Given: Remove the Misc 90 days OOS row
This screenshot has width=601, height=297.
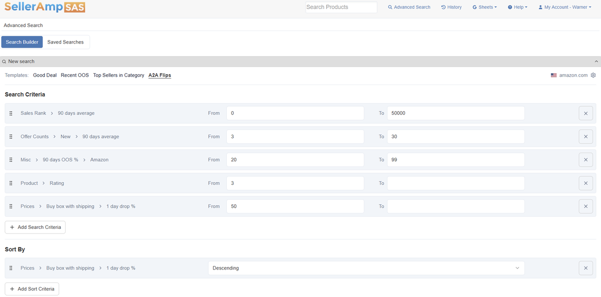Looking at the screenshot, I should coord(585,160).
